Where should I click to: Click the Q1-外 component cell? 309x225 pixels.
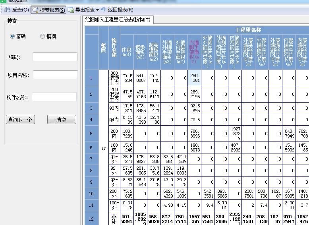click(x=114, y=159)
